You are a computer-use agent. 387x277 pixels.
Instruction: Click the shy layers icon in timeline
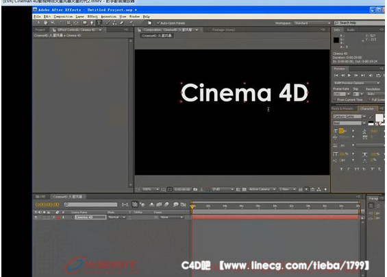[x=152, y=204]
